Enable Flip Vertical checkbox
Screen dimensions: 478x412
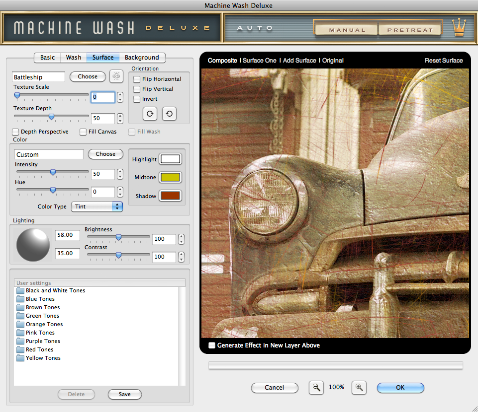(x=137, y=89)
